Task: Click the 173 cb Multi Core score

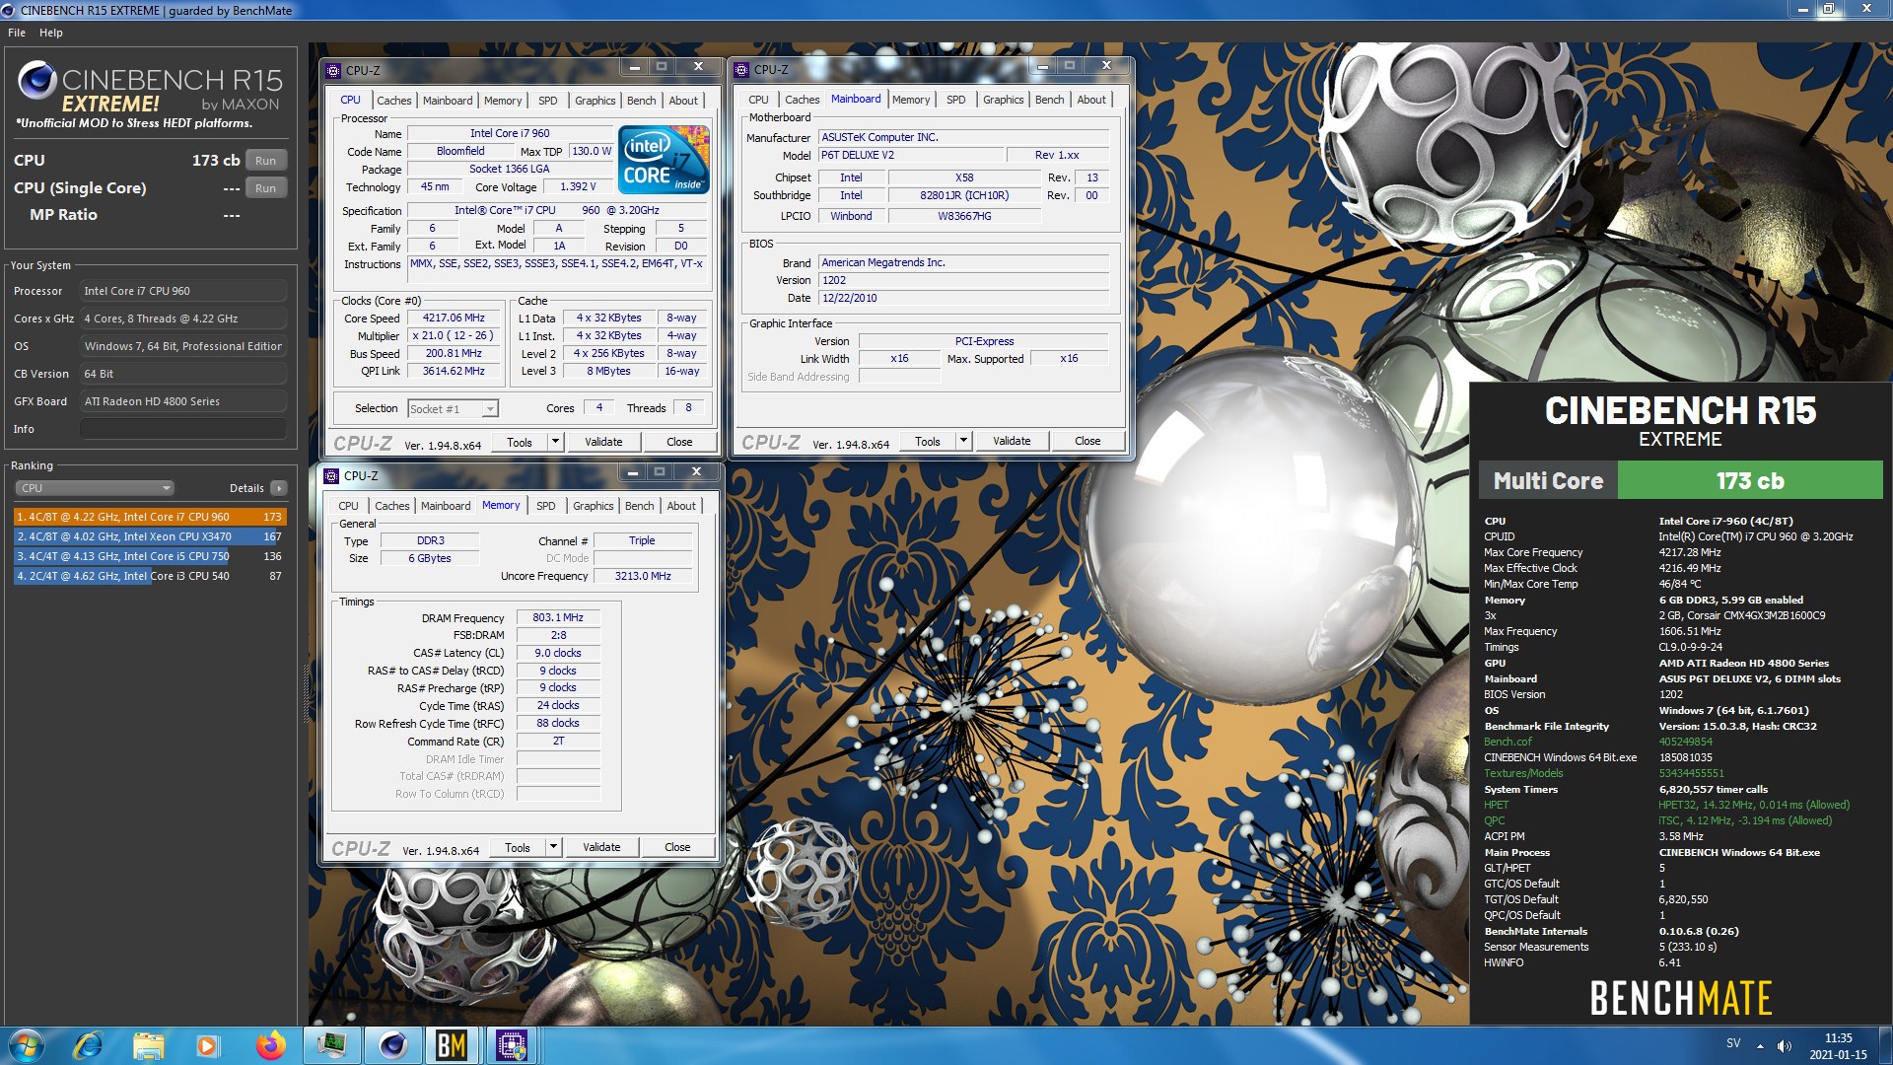Action: tap(1750, 481)
